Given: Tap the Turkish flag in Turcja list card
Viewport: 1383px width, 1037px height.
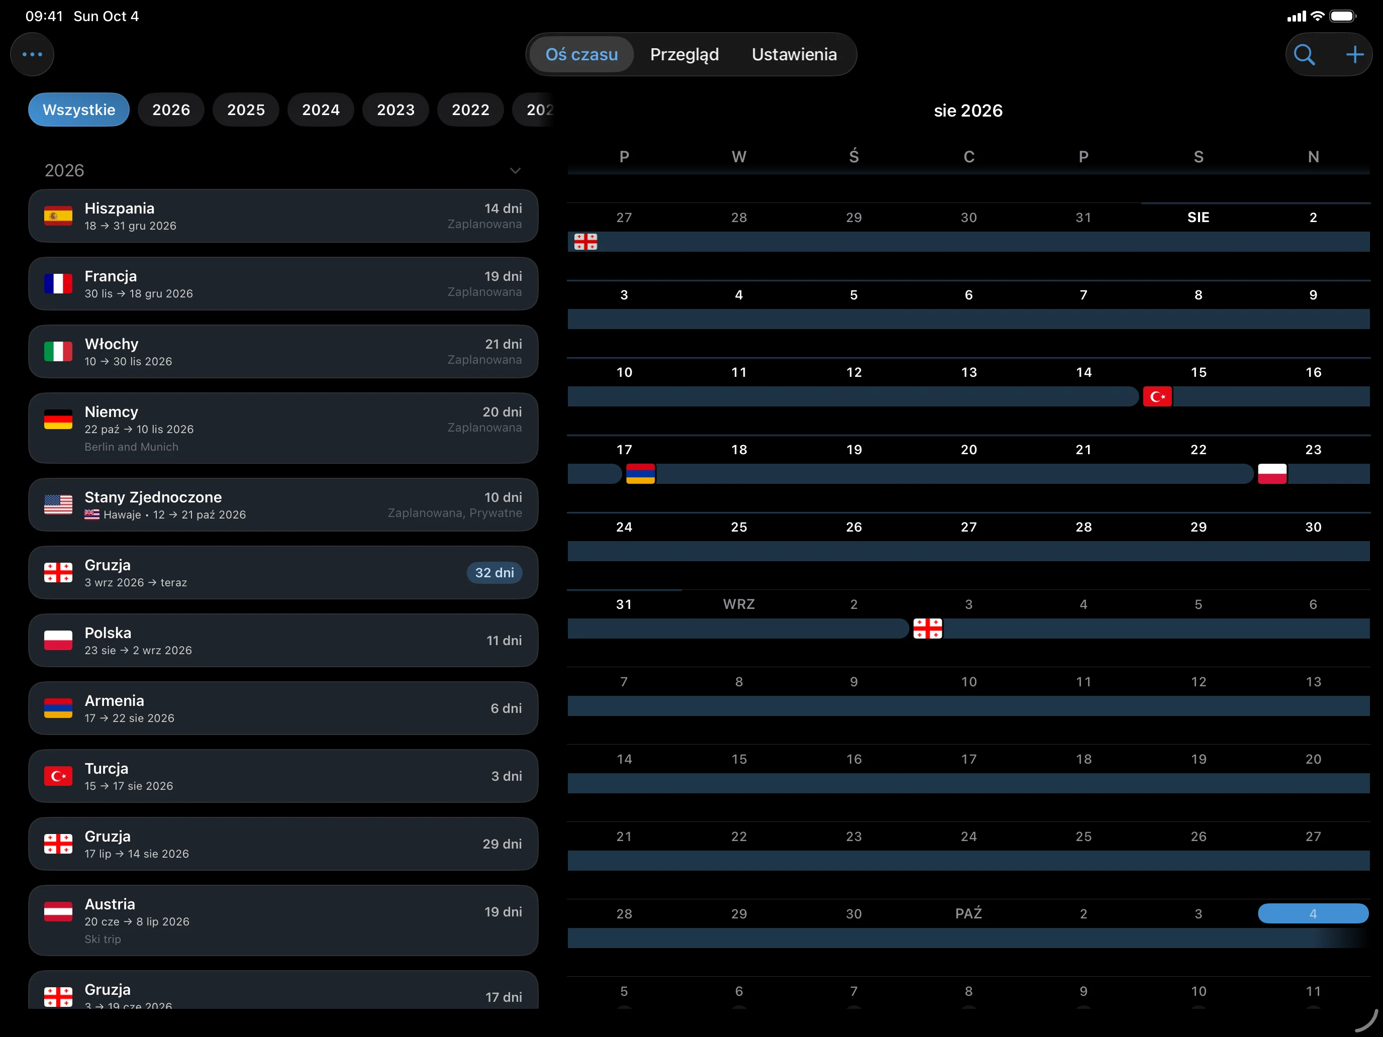Looking at the screenshot, I should pyautogui.click(x=58, y=776).
